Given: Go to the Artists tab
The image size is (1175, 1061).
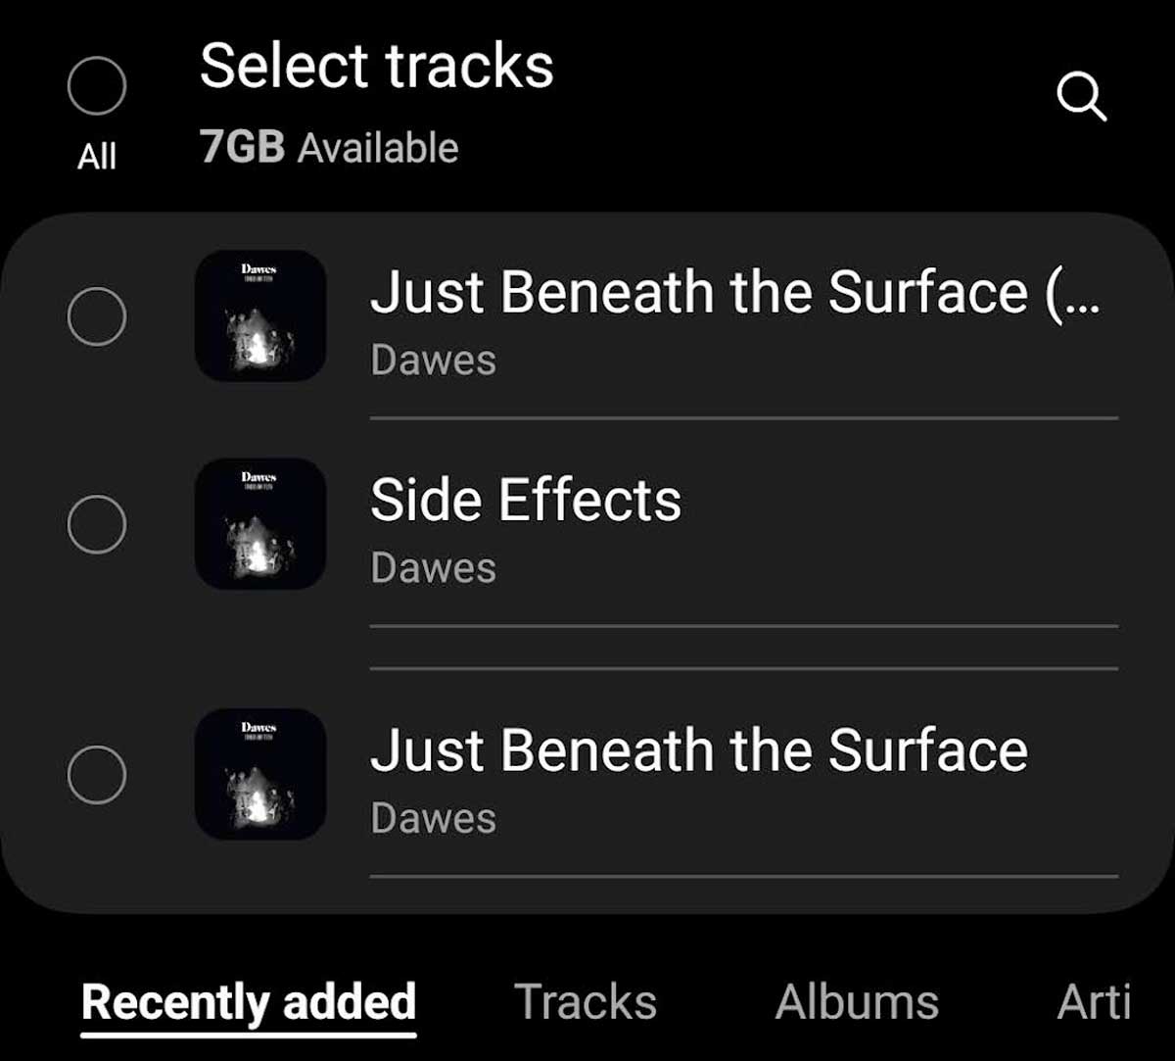Looking at the screenshot, I should [1094, 1000].
